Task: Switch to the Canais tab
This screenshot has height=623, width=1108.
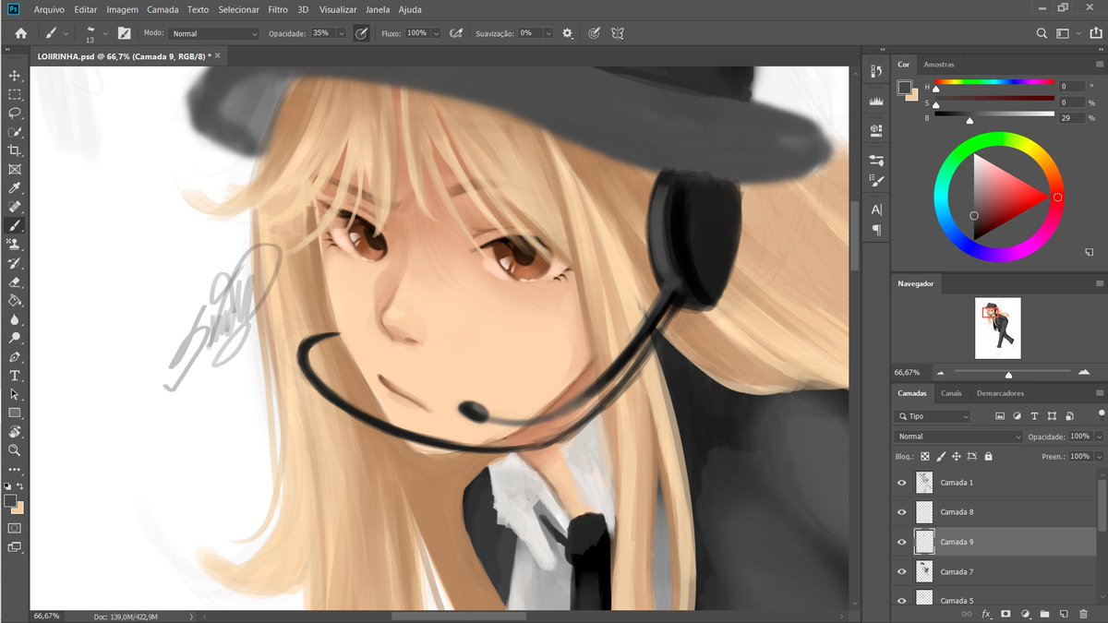Action: click(x=951, y=393)
